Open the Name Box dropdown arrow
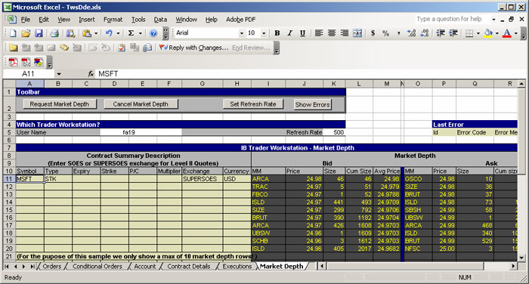The height and width of the screenshot is (284, 529). (x=59, y=74)
